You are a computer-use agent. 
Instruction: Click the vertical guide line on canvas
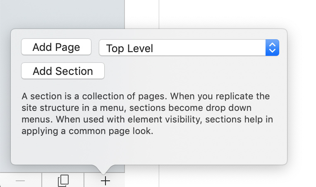pos(159,14)
